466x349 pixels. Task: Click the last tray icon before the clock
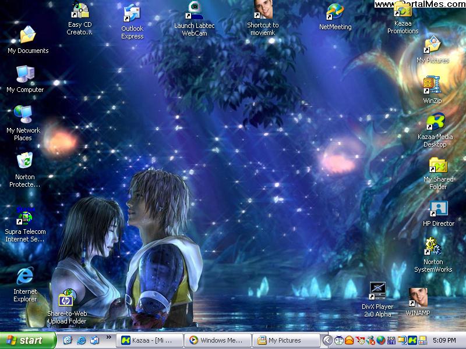click(423, 340)
